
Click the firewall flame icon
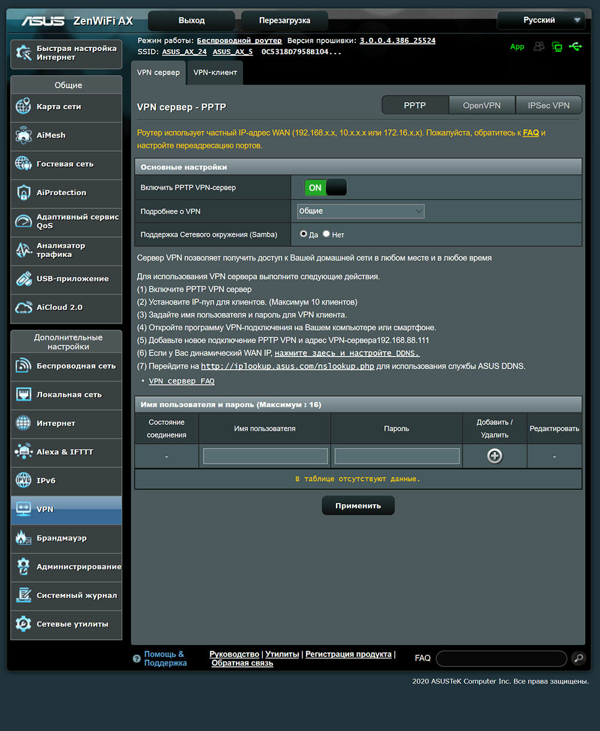tap(23, 538)
